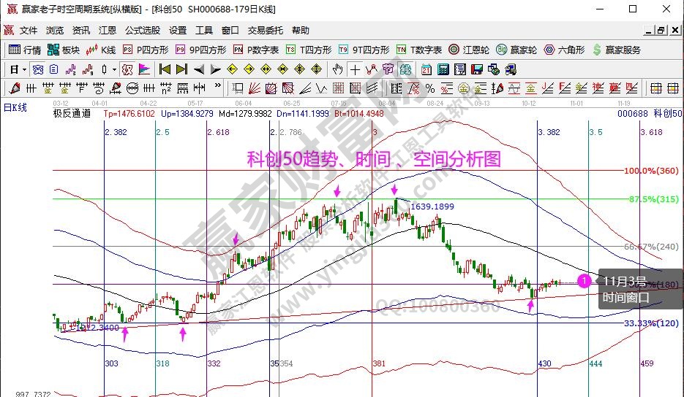Expand the drawing toolbar overflow chevron
This screenshot has height=397, width=684.
click(x=218, y=85)
